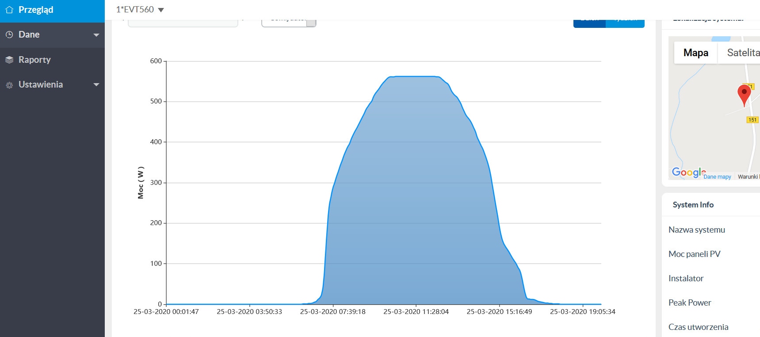Click the 25-03-2020 11:28:04 time label

tap(416, 312)
